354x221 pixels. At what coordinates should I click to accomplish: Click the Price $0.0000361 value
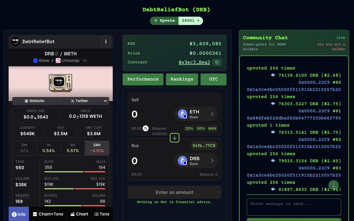[205, 53]
